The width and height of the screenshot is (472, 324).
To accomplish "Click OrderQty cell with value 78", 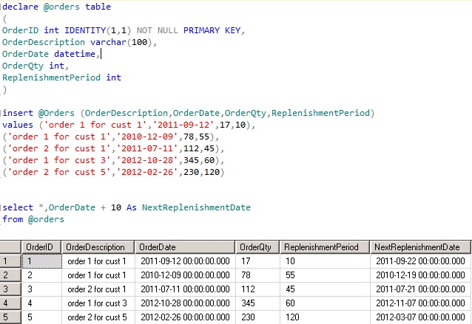I will (257, 275).
